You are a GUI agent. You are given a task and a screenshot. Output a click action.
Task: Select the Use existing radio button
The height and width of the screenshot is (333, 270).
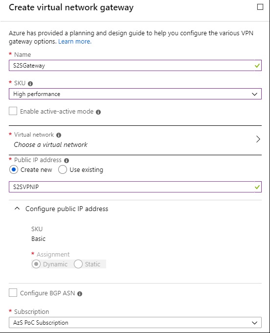pyautogui.click(x=63, y=170)
